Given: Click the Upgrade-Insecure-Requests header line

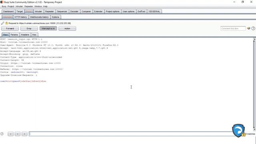Looking at the screenshot, I should tap(19, 75).
